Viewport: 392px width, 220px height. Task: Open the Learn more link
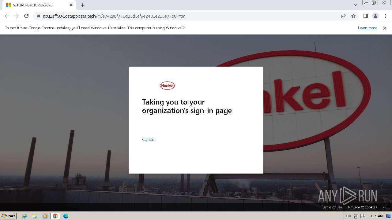point(367,28)
